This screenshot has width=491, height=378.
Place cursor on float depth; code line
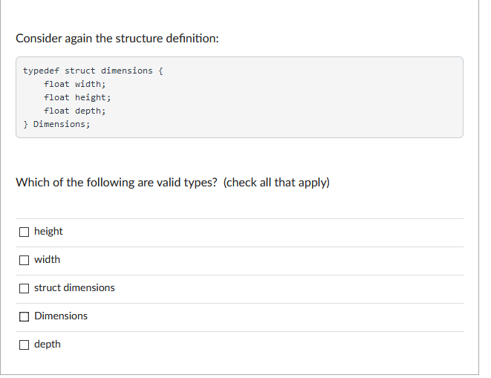[75, 111]
